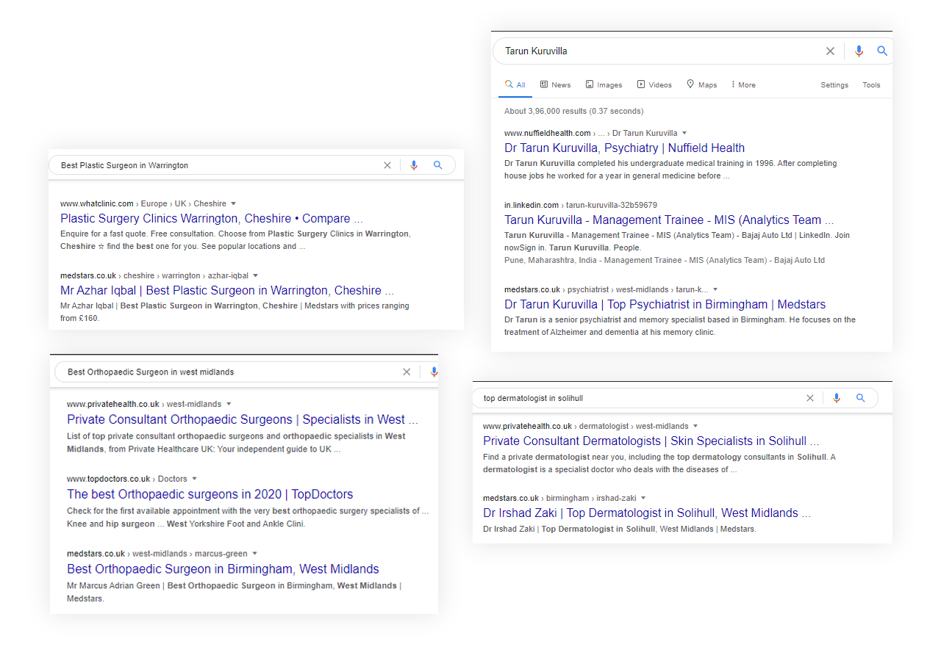Open 'The best Orthopaedic surgeons in 2020' result
Screen dimensions: 941x658
(x=210, y=494)
